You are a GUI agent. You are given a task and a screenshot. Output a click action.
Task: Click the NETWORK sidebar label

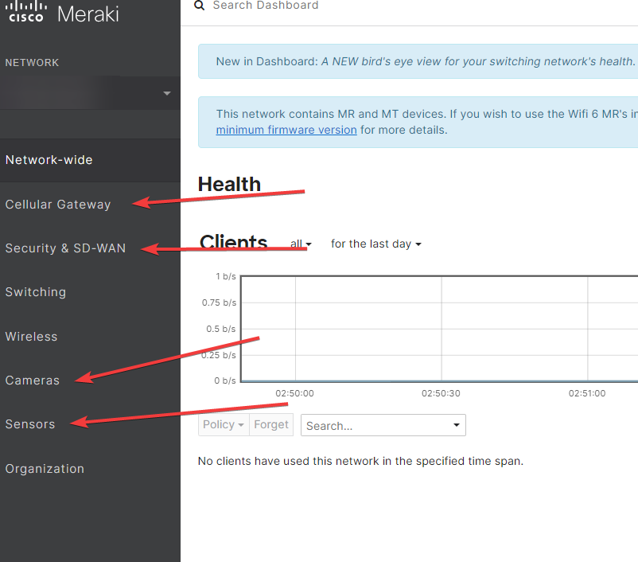(x=32, y=63)
